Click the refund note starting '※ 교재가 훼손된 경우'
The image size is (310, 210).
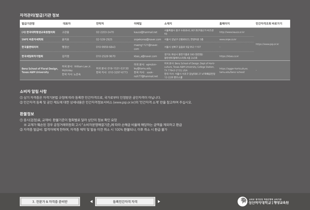103,125
